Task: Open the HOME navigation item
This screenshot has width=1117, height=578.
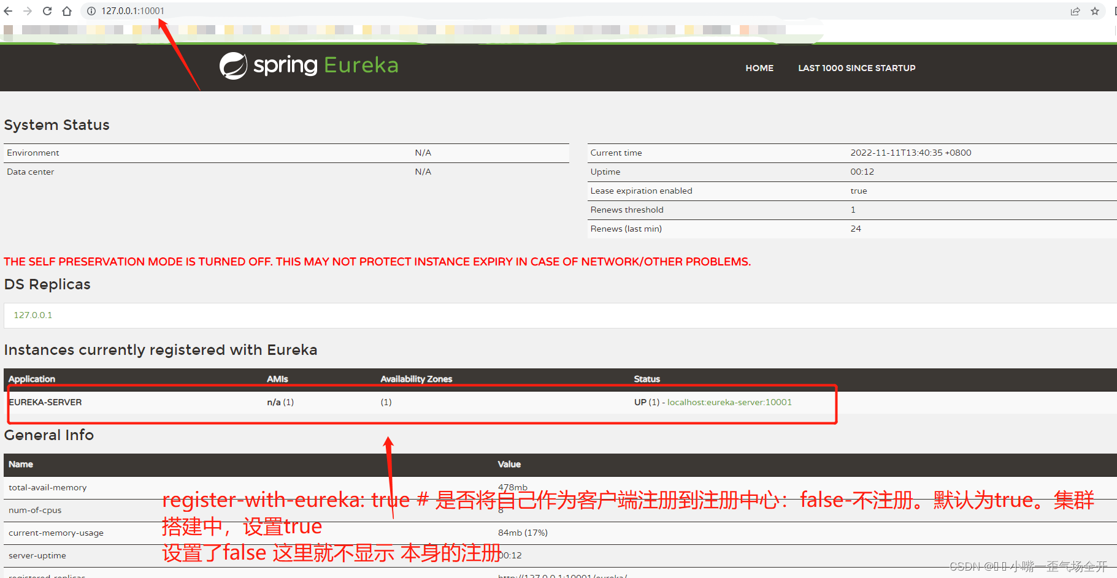Action: pos(759,68)
